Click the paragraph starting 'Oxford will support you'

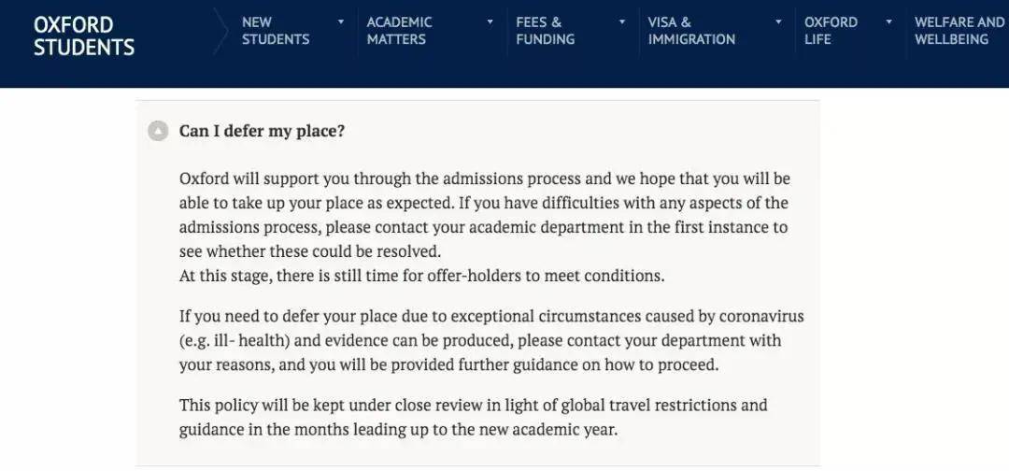(x=485, y=215)
